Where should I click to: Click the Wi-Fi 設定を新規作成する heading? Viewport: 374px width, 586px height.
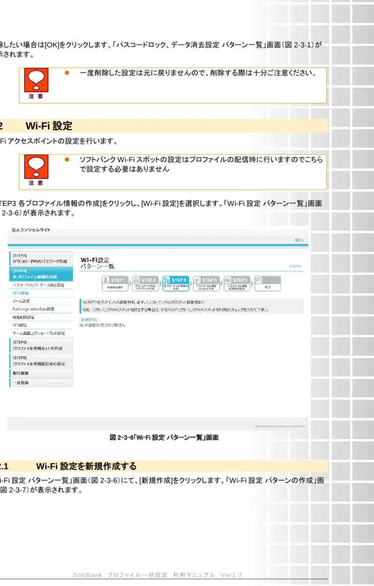[86, 466]
